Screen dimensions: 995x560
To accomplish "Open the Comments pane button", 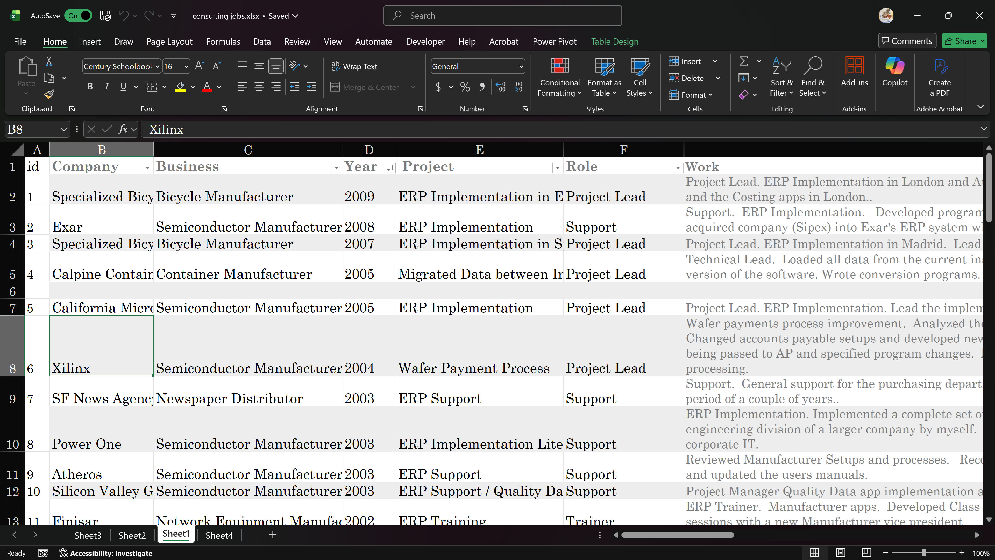I will (907, 41).
